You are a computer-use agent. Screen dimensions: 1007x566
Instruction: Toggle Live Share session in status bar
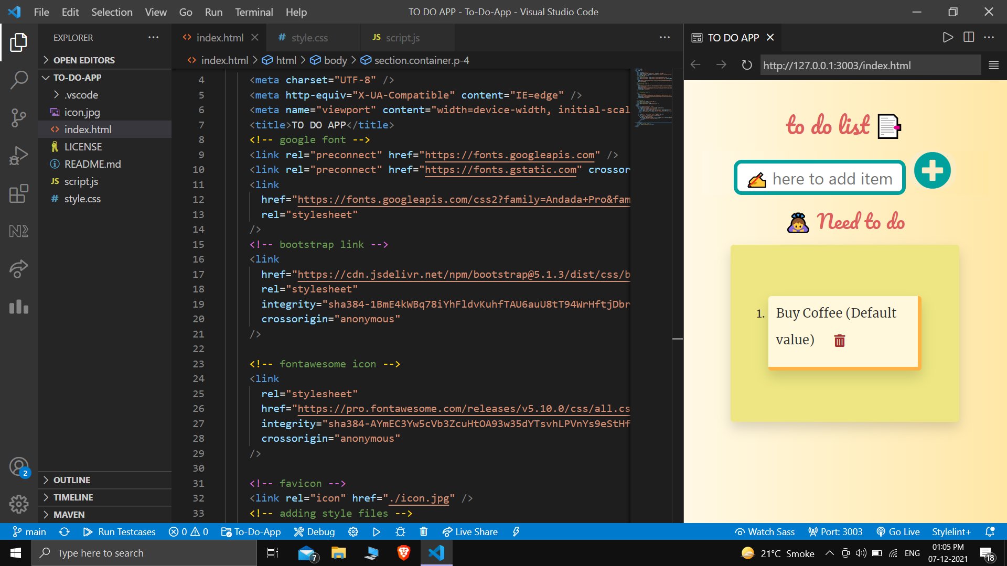coord(470,531)
